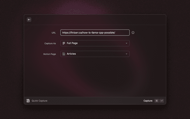The height and width of the screenshot is (119, 190).
Task: Click the back arrow button
Action: click(29, 20)
